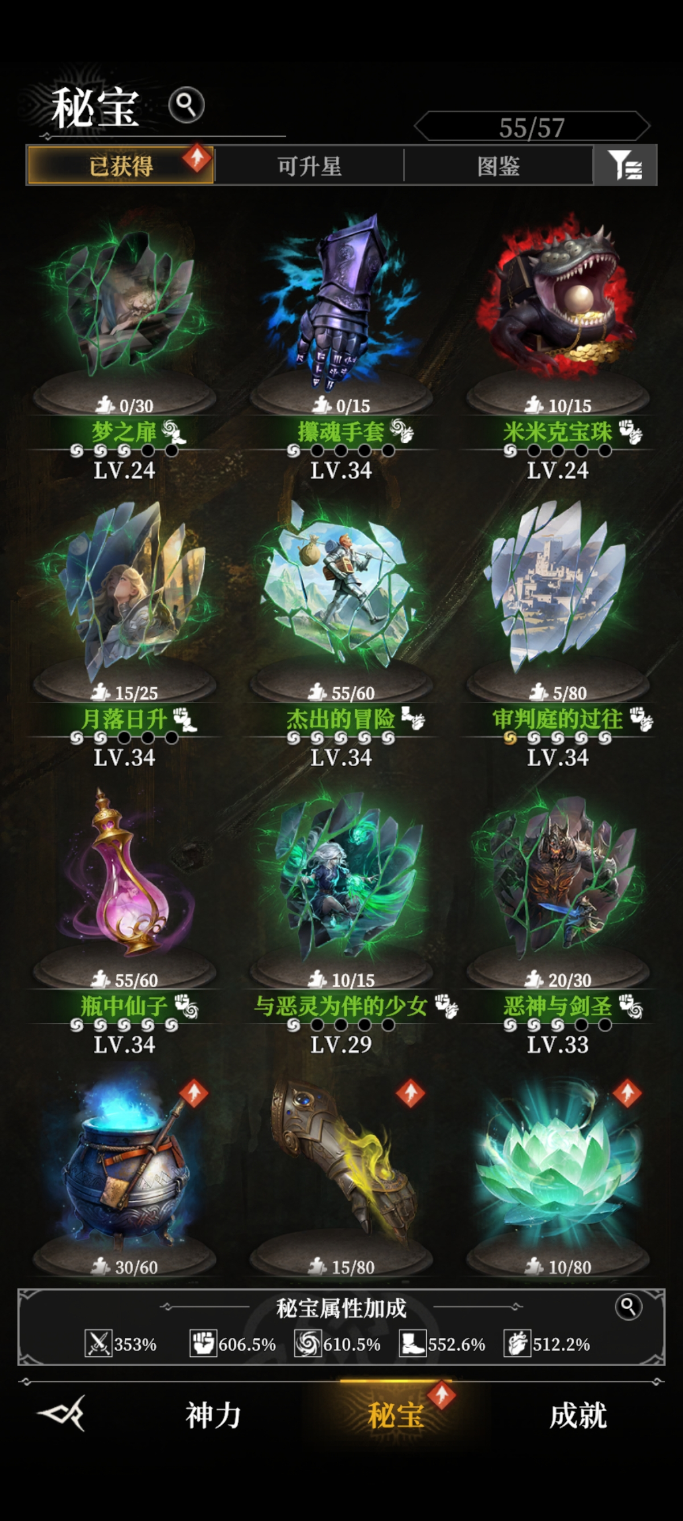Switch to the 可升星 tab

click(x=310, y=166)
